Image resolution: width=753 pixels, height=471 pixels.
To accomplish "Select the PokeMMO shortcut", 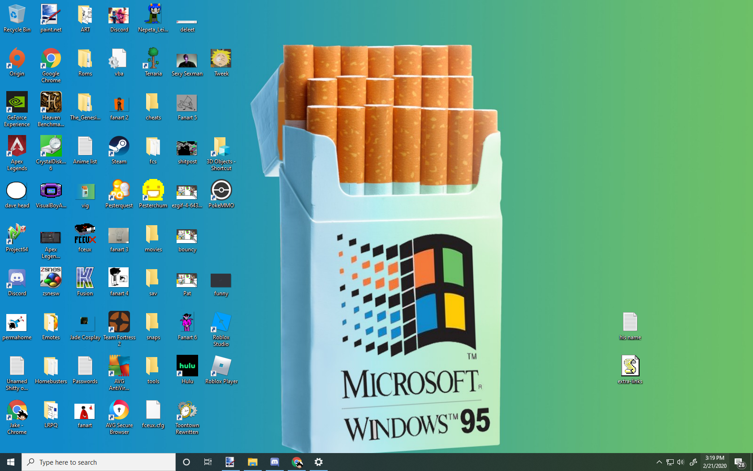I will 221,194.
